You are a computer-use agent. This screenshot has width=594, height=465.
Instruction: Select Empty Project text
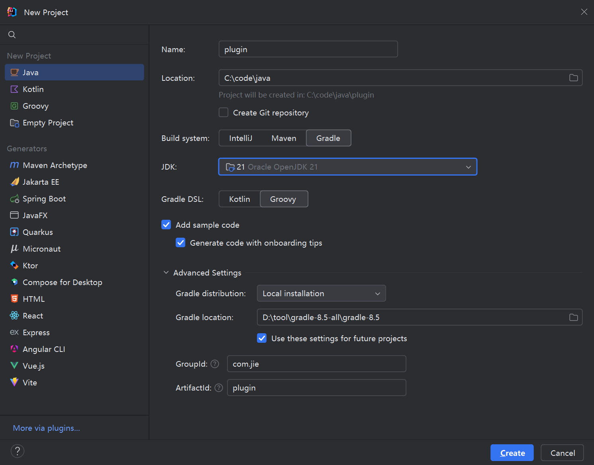coord(48,123)
